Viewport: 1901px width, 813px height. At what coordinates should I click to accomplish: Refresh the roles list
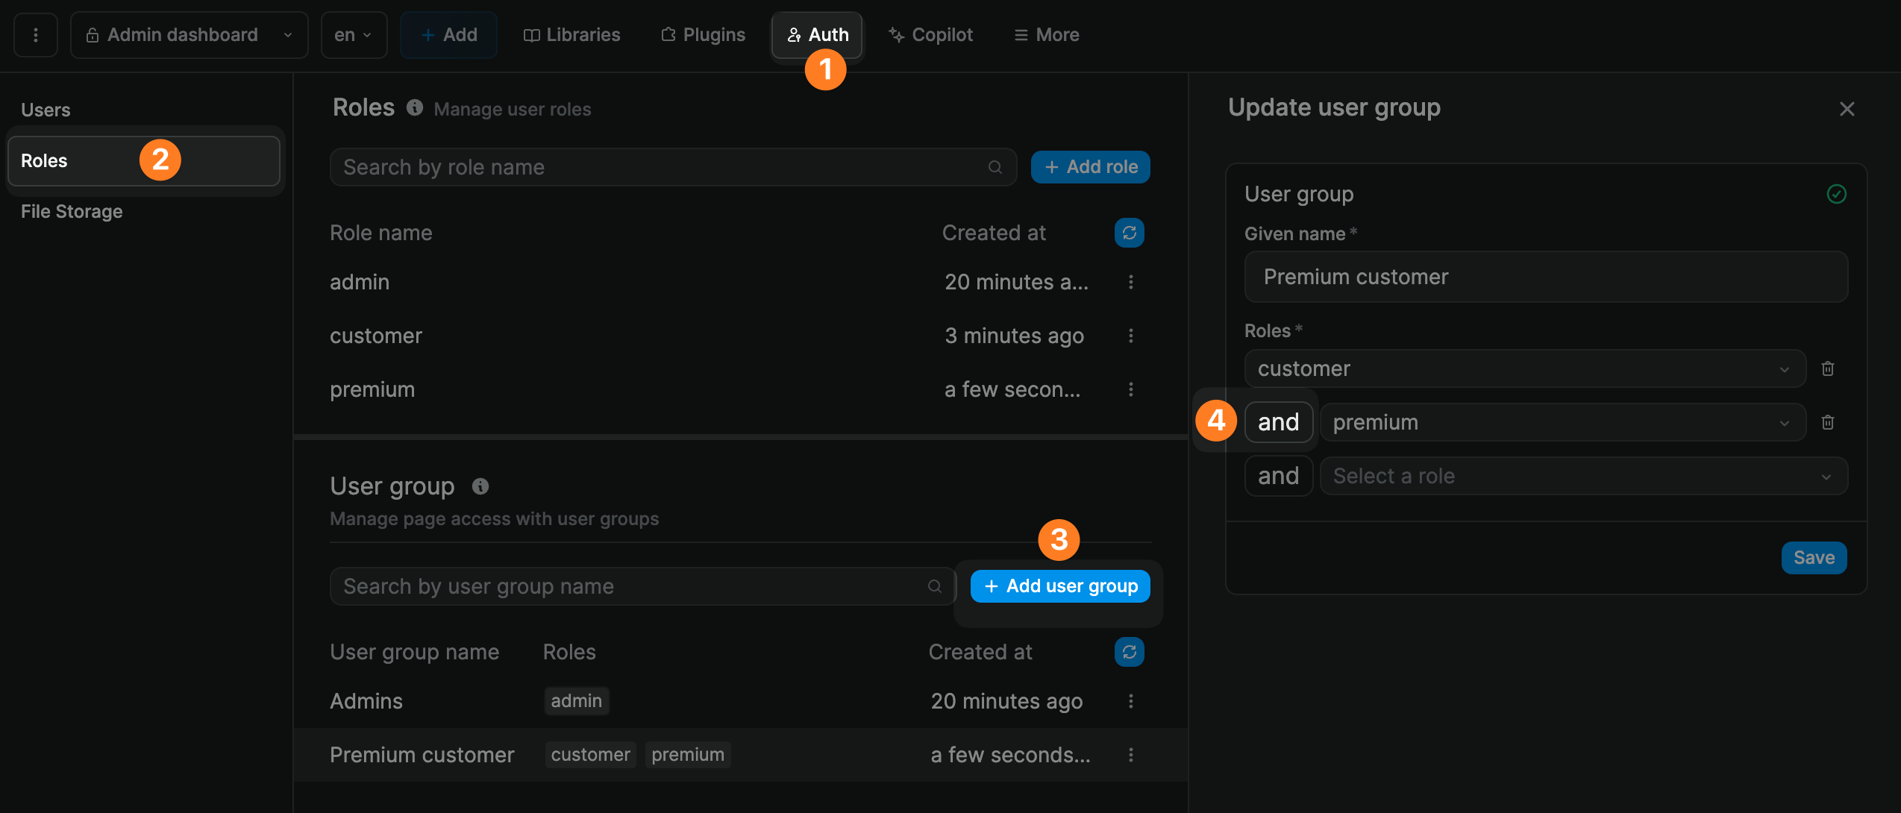coord(1129,232)
